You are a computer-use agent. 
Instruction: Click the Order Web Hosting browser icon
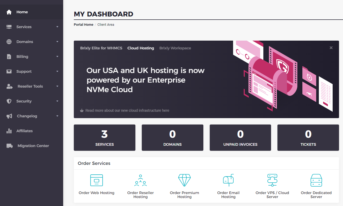coord(97,180)
